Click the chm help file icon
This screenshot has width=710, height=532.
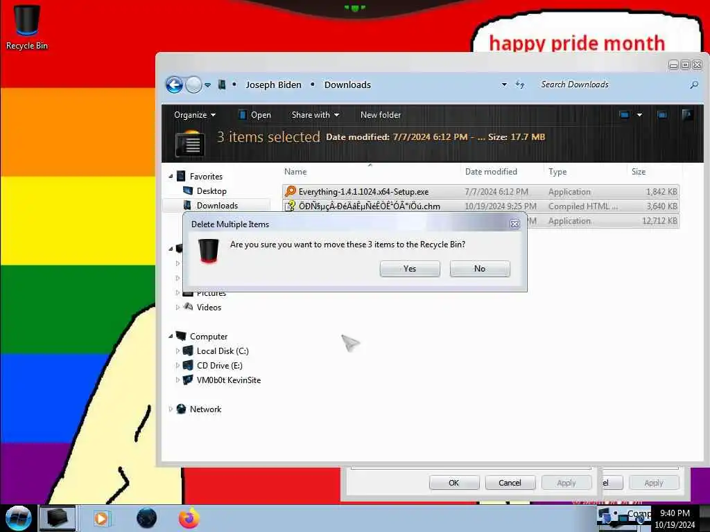pos(291,206)
